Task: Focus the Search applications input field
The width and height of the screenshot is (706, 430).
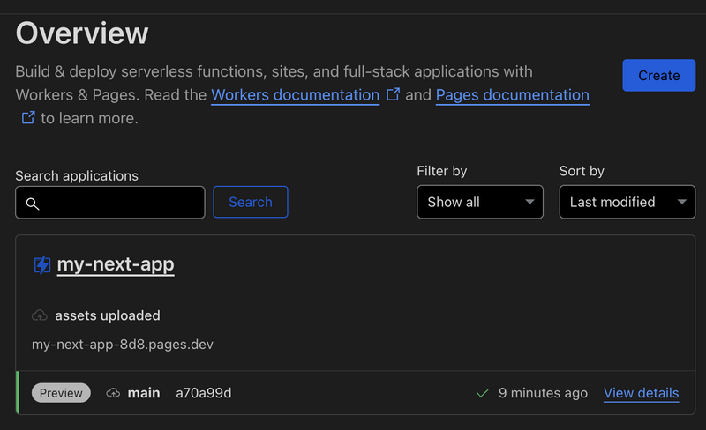Action: pyautogui.click(x=110, y=203)
